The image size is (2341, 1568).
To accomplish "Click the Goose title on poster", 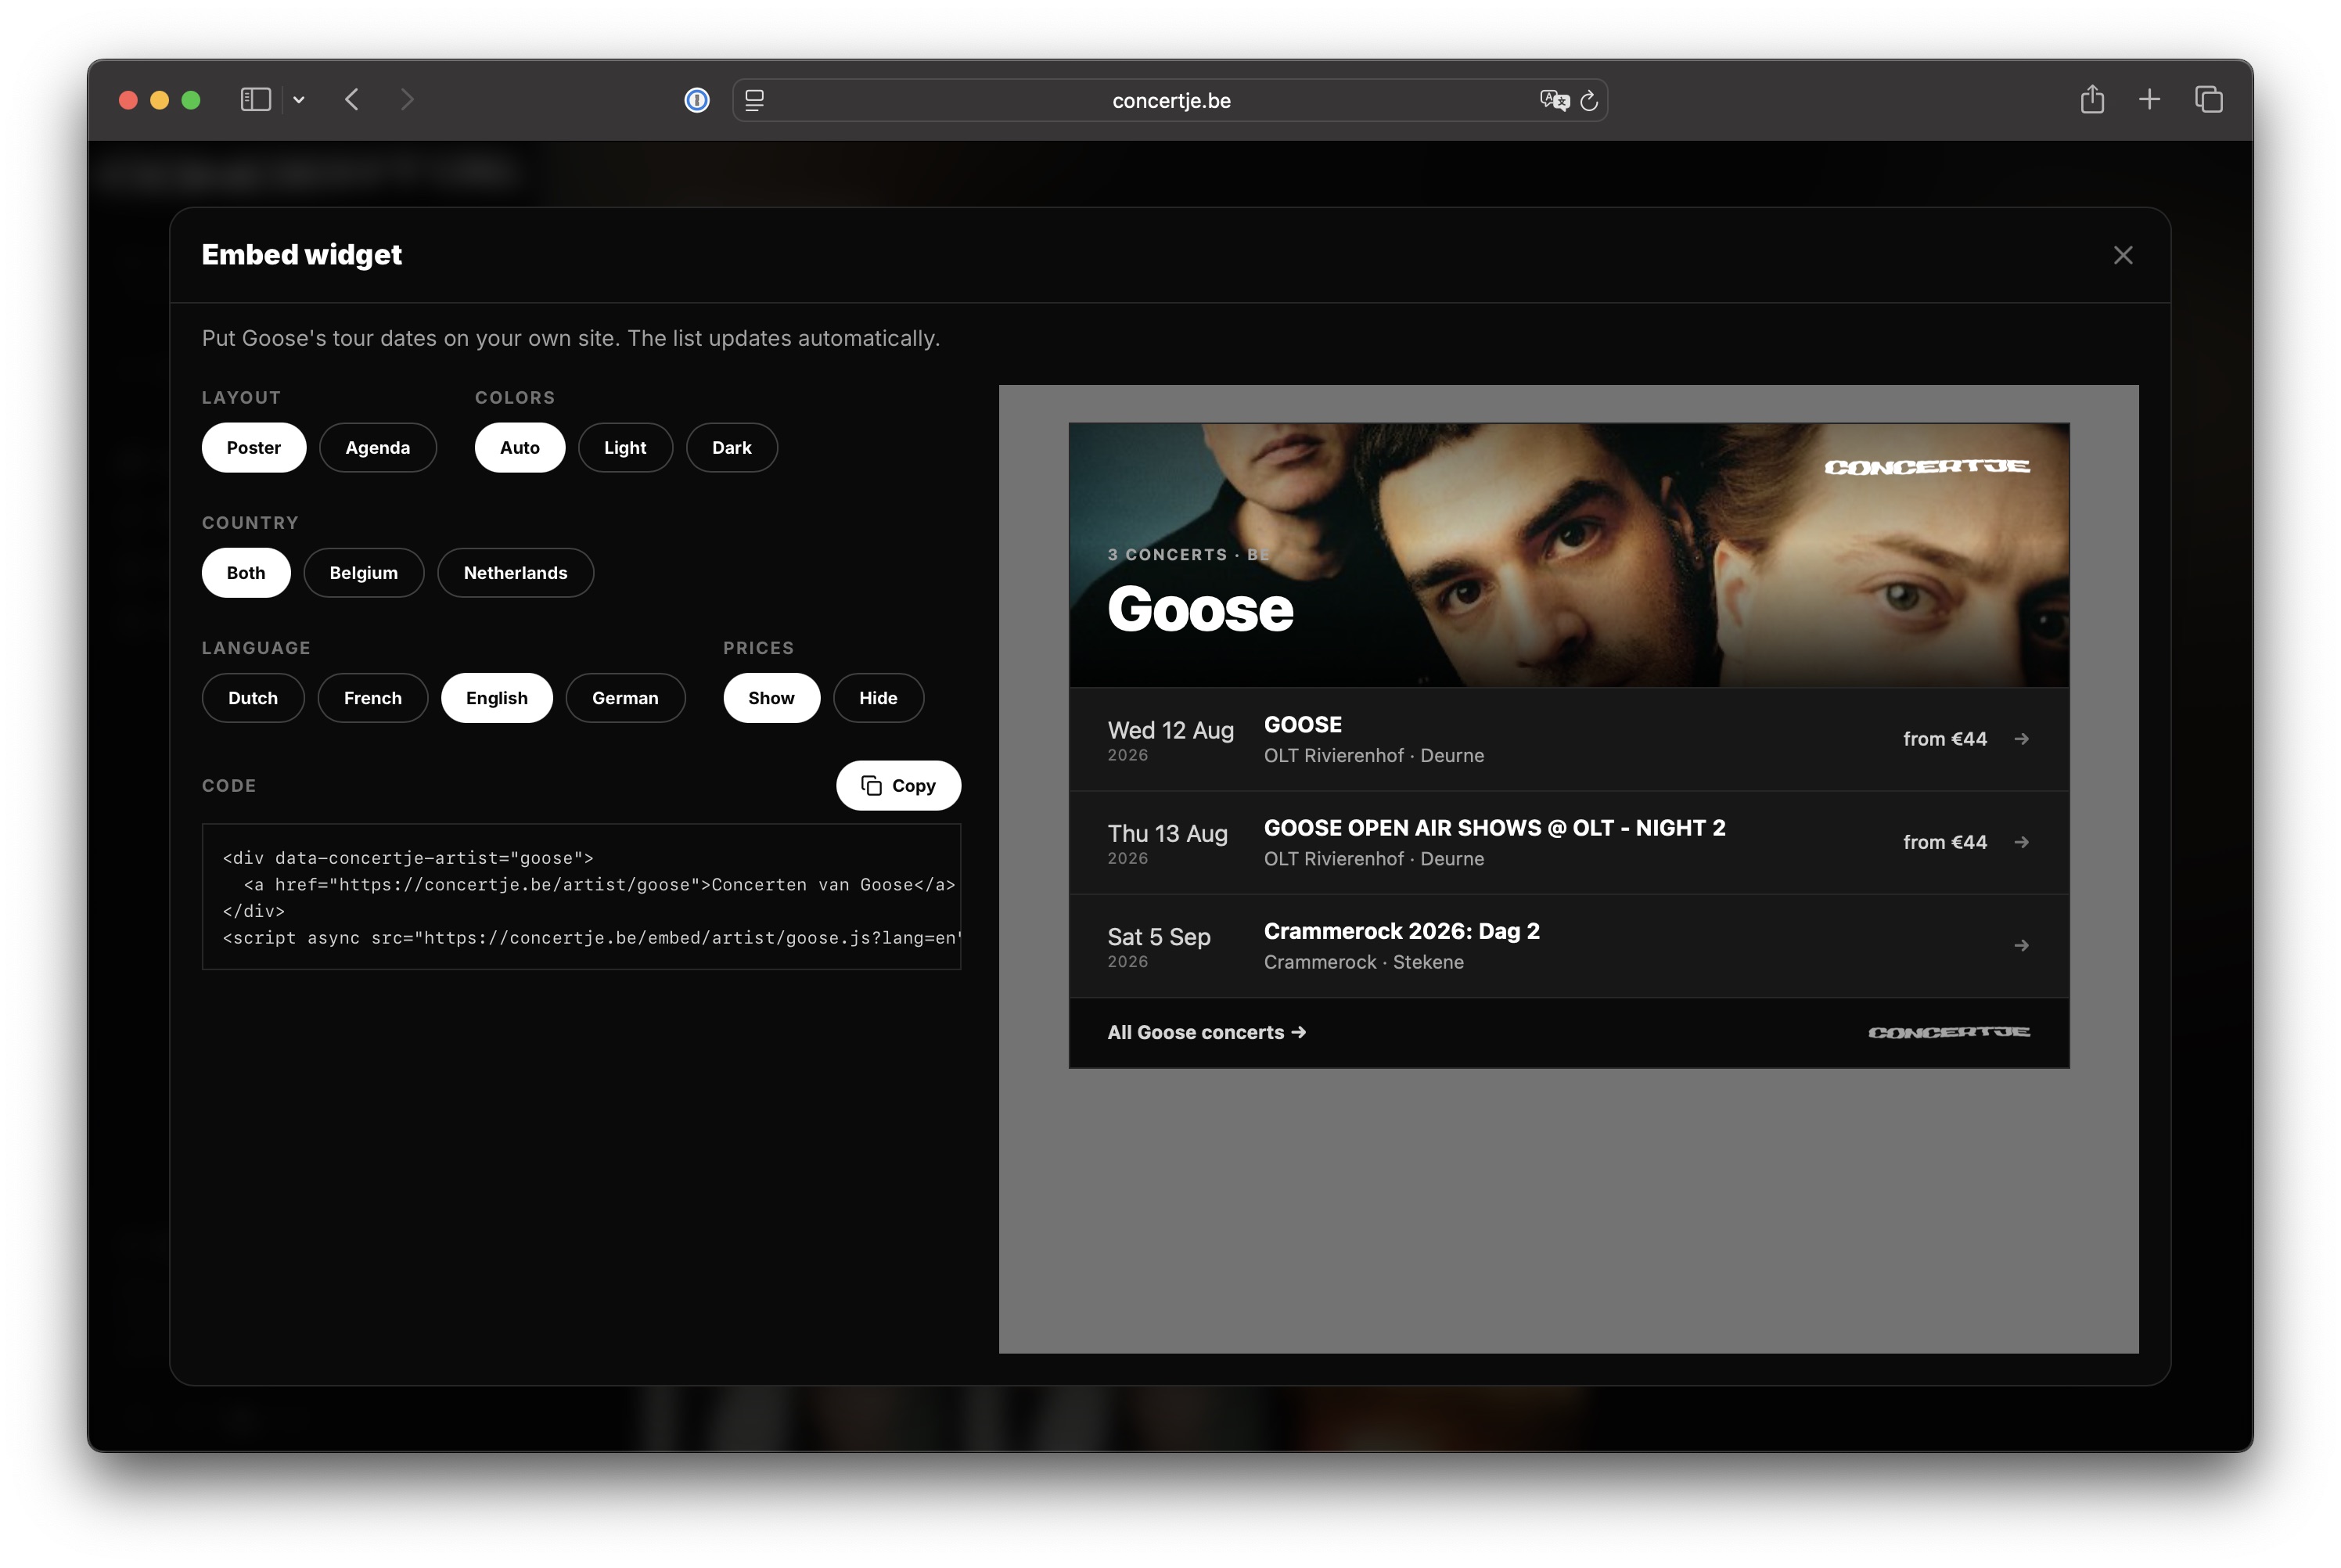I will click(1200, 610).
